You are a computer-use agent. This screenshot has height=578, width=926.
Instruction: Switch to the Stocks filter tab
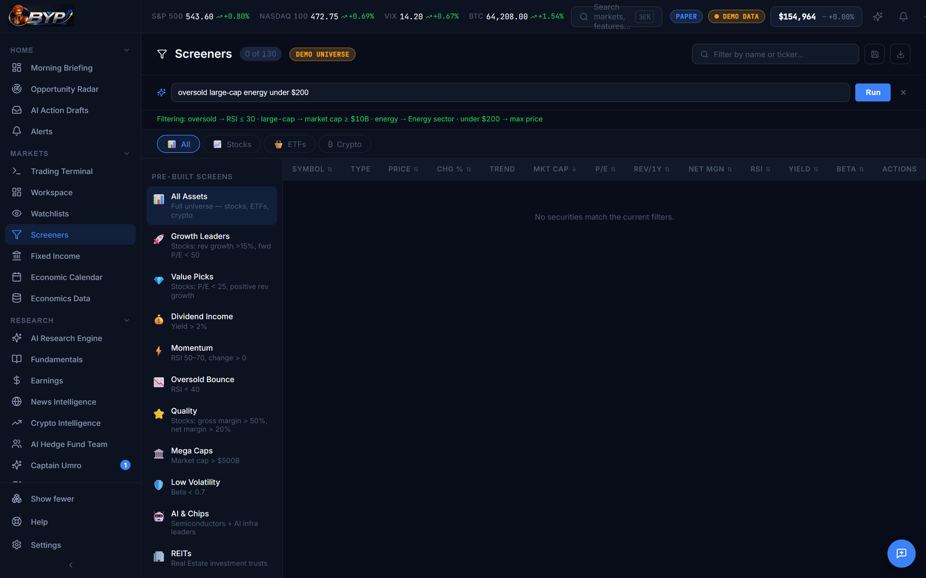tap(231, 144)
